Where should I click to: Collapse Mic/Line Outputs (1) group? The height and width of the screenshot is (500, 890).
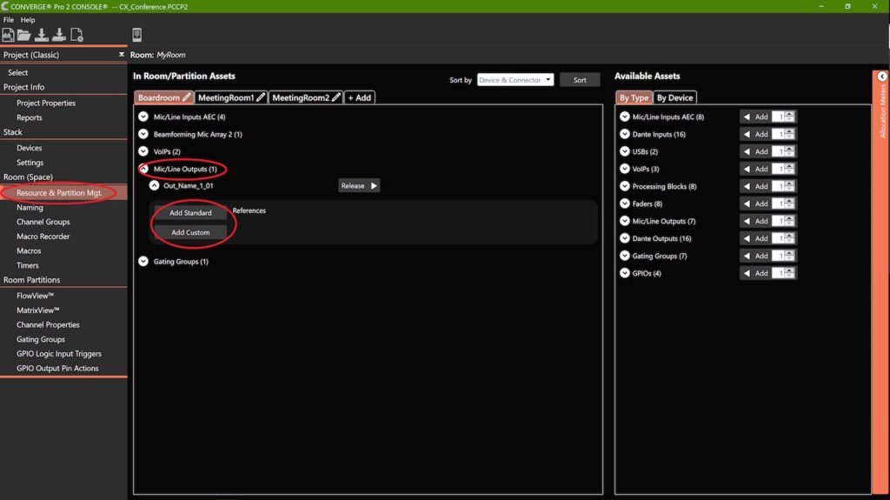coord(143,169)
